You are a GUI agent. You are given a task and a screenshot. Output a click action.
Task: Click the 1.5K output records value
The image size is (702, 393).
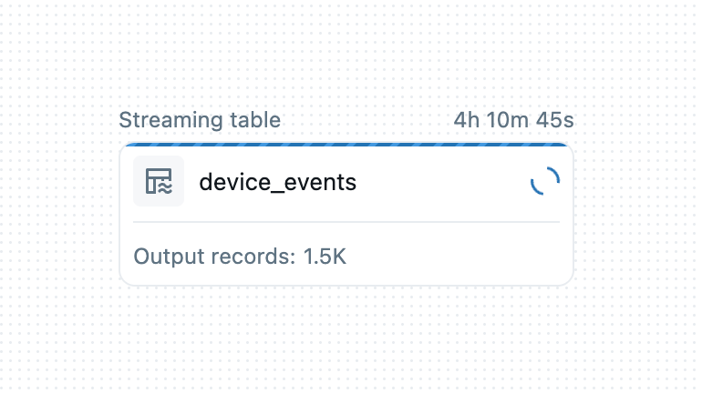[x=325, y=256]
